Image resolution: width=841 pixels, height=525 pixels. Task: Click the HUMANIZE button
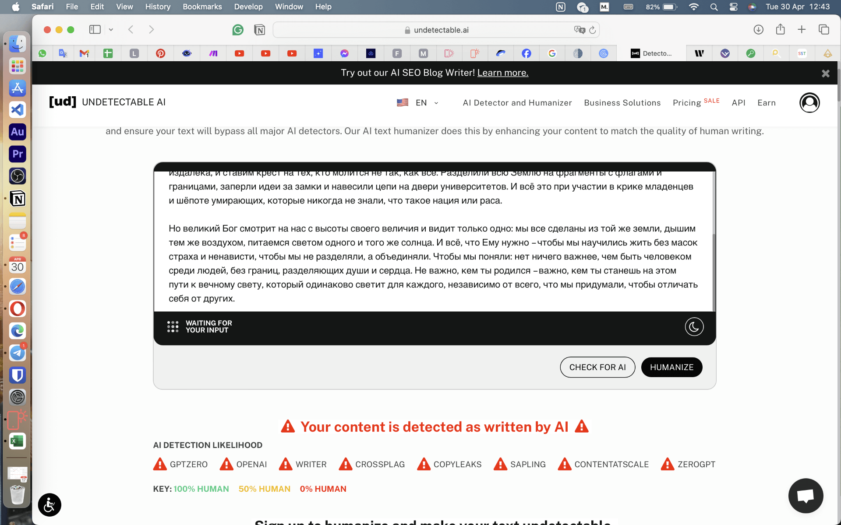[671, 367]
